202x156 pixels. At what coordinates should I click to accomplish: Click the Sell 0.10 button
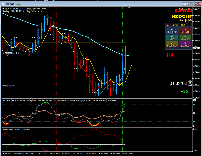pyautogui.click(x=185, y=31)
